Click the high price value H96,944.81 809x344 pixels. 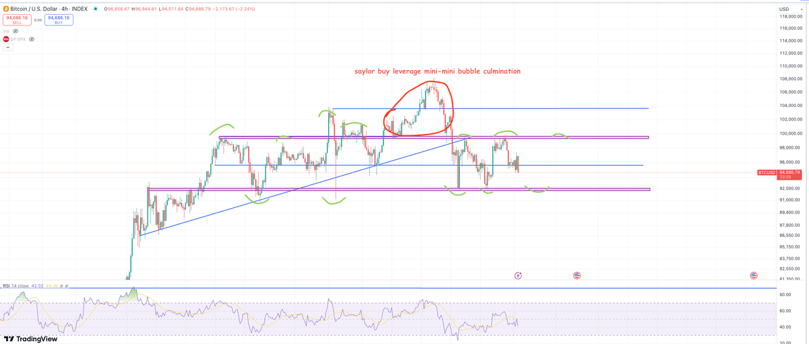click(144, 9)
